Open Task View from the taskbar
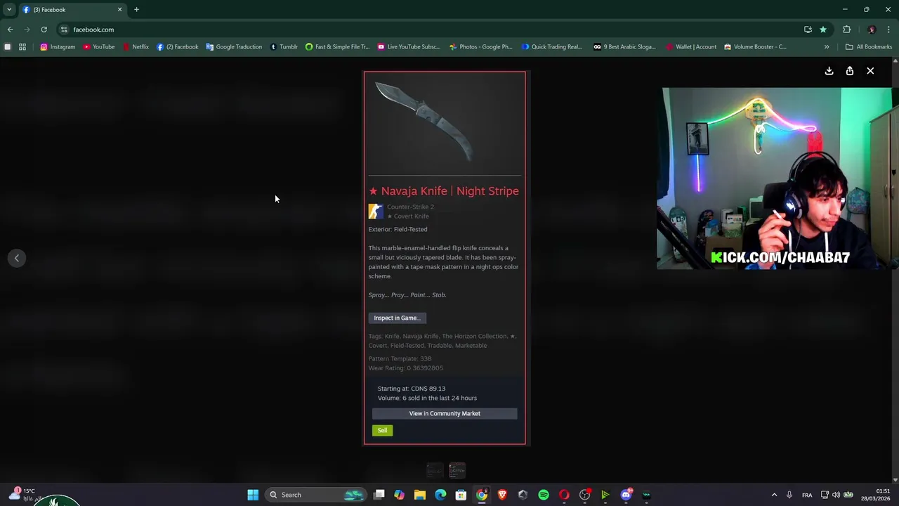Image resolution: width=899 pixels, height=506 pixels. point(379,495)
